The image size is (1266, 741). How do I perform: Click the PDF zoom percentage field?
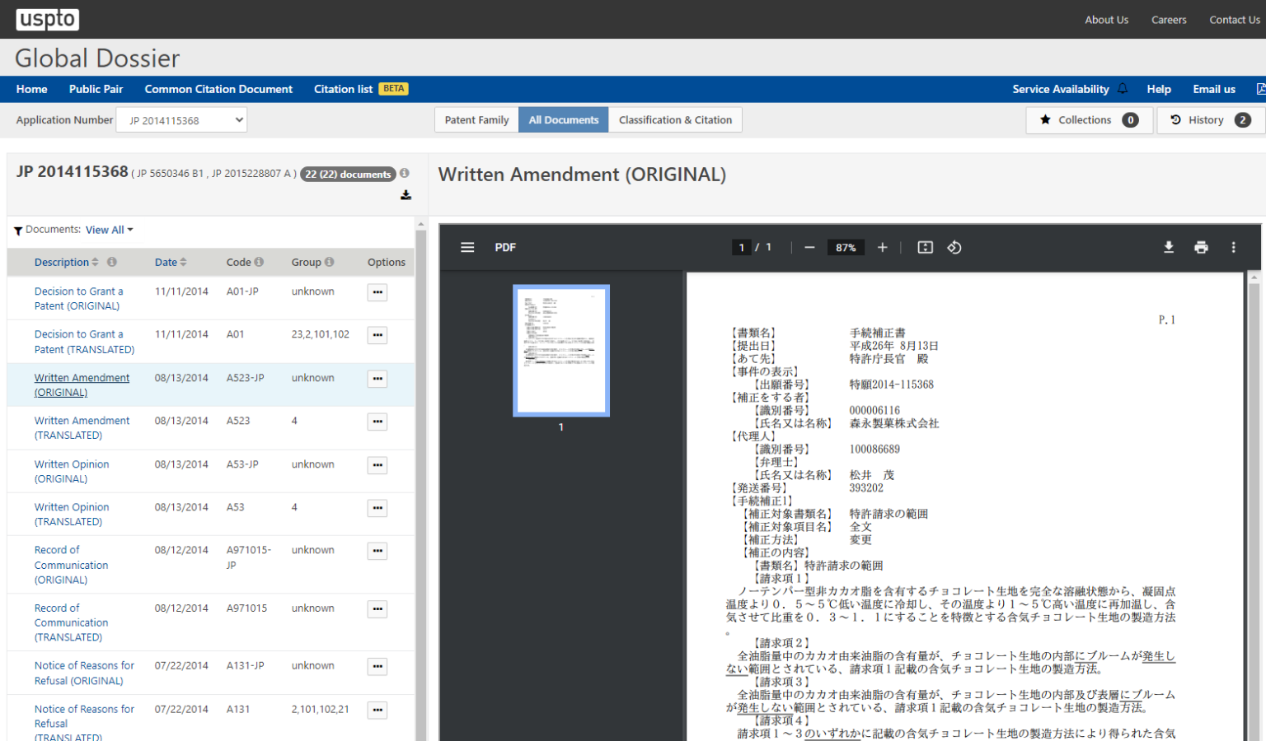846,247
